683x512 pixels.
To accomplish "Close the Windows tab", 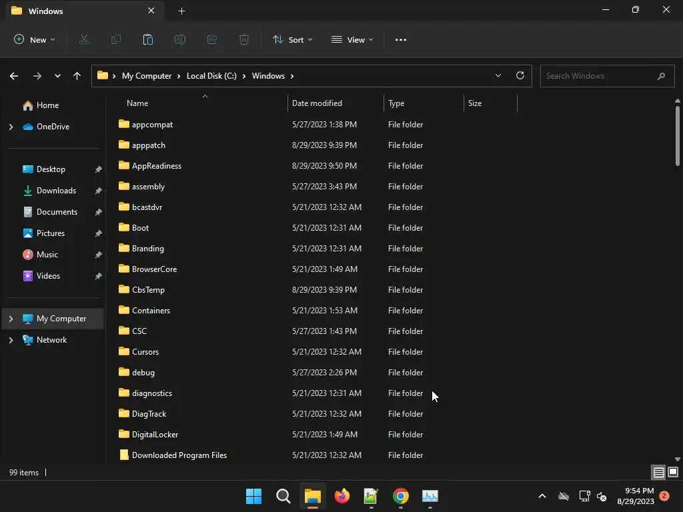I will click(151, 11).
